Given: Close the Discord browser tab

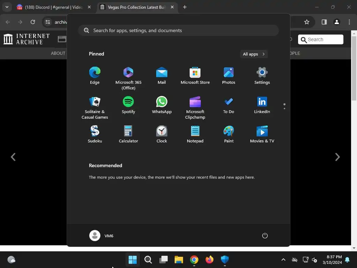Looking at the screenshot, I should tap(89, 7).
